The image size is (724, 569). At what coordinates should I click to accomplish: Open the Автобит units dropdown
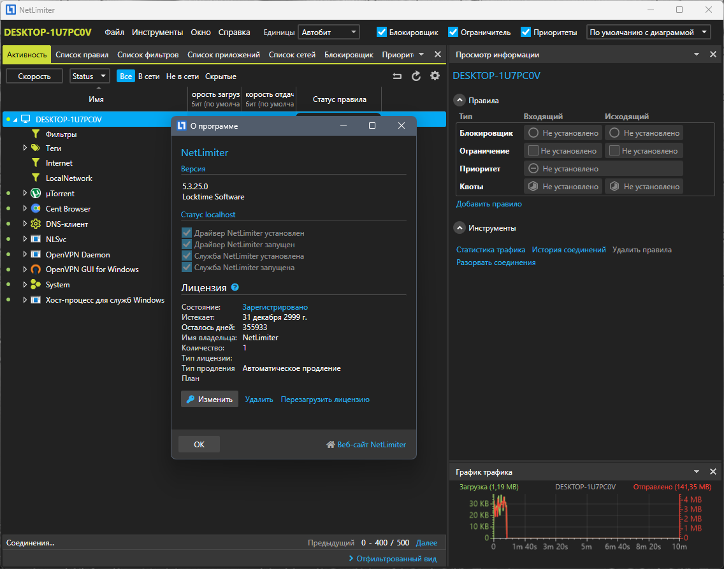[329, 32]
